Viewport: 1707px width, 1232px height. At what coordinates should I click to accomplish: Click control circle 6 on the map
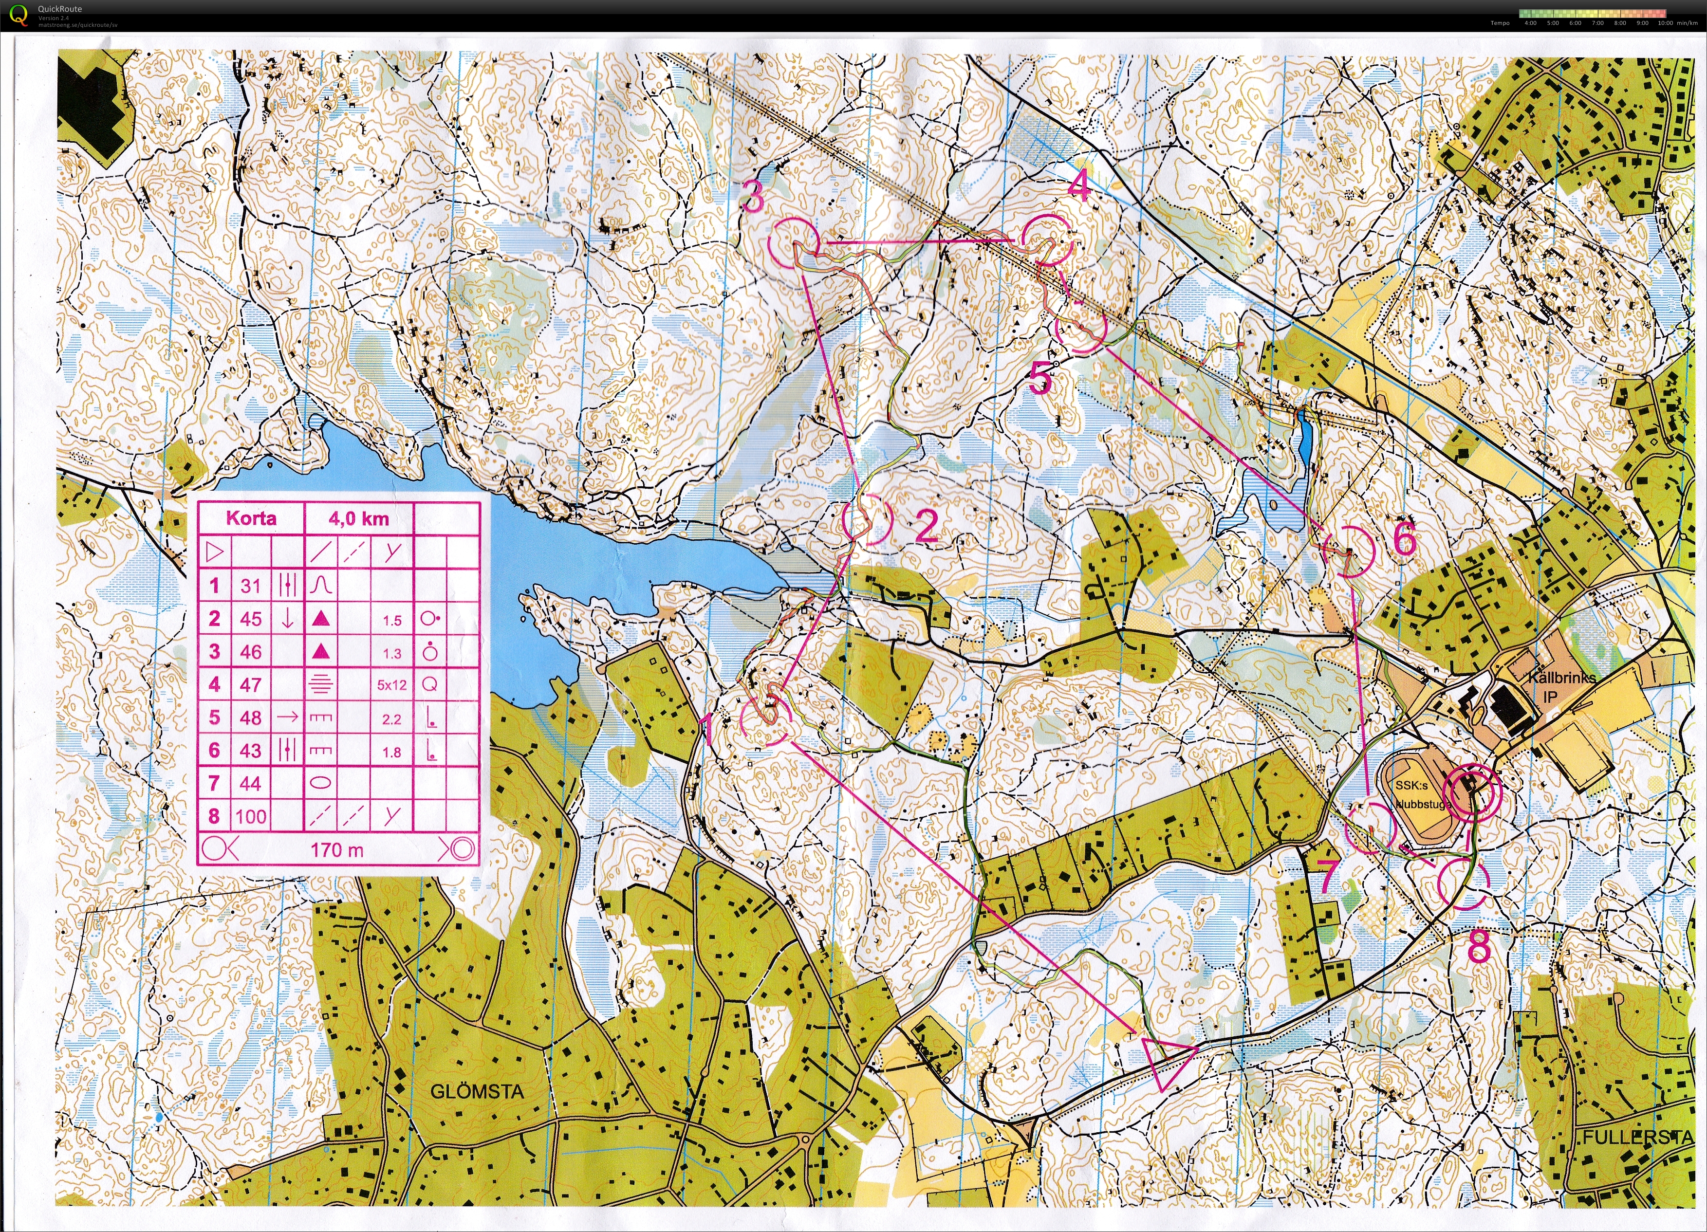[1349, 552]
